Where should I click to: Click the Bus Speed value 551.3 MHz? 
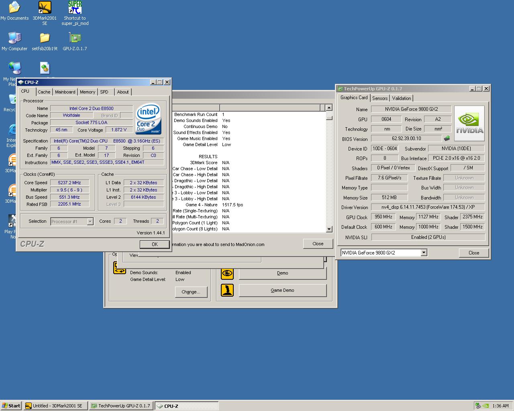pyautogui.click(x=69, y=197)
